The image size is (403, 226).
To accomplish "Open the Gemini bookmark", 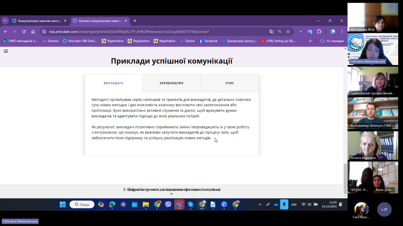I will pos(187,41).
